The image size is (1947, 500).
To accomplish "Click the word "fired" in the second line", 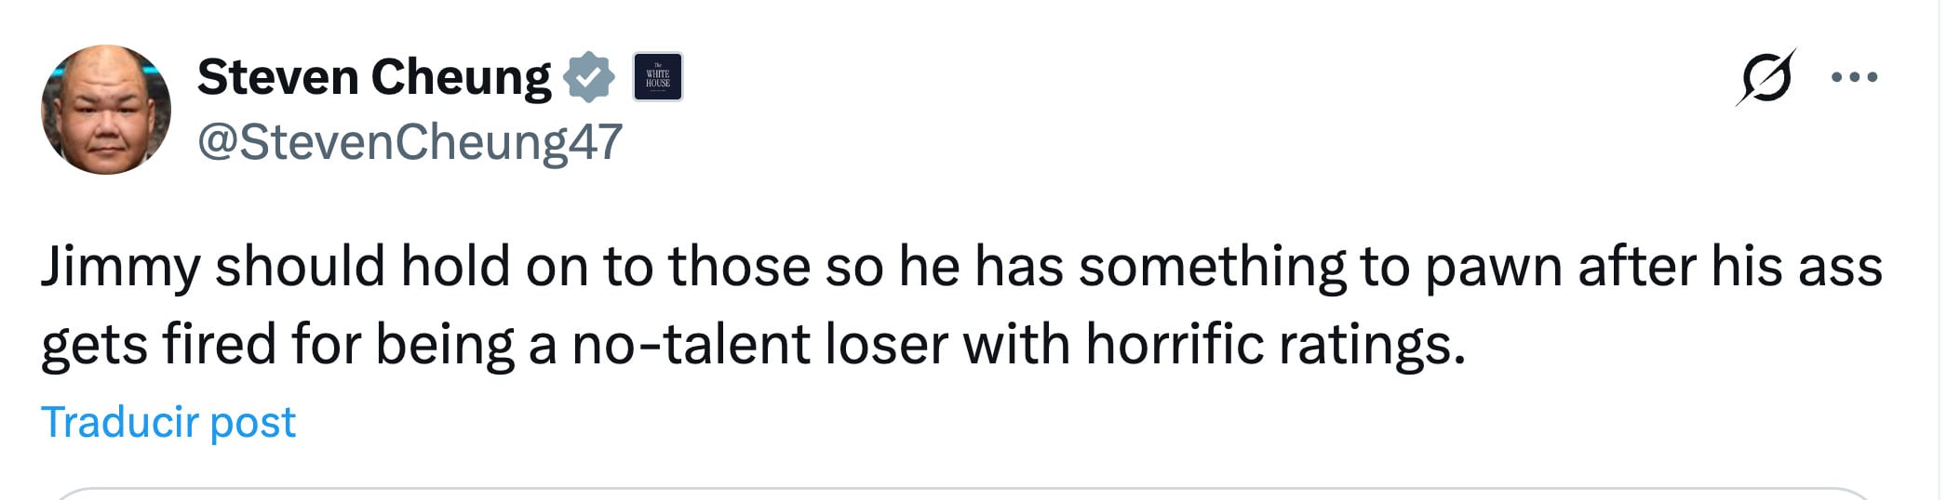I will tap(219, 345).
